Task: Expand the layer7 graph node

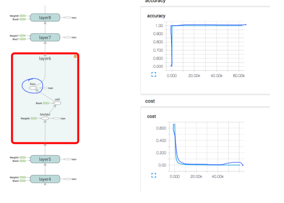Action: [x=45, y=37]
